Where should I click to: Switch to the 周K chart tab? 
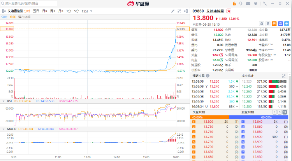tap(53, 11)
